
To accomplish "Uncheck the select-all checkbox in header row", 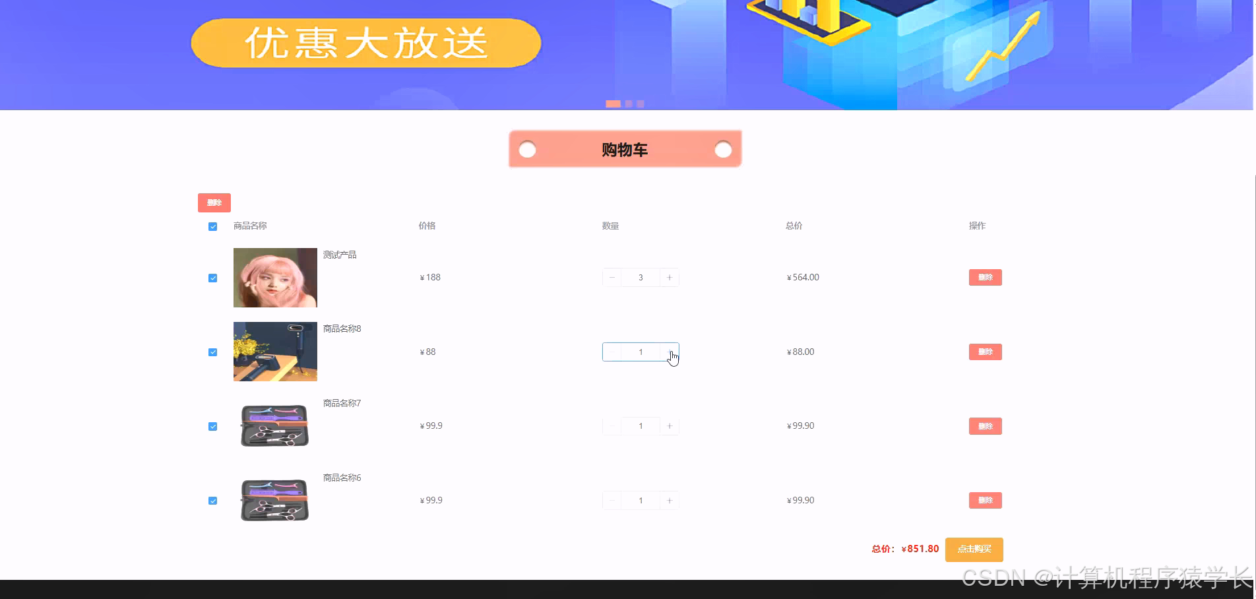I will point(212,226).
